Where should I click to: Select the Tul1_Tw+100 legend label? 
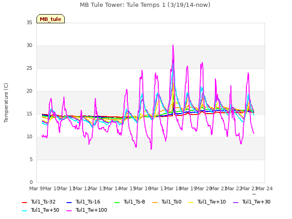point(91,210)
